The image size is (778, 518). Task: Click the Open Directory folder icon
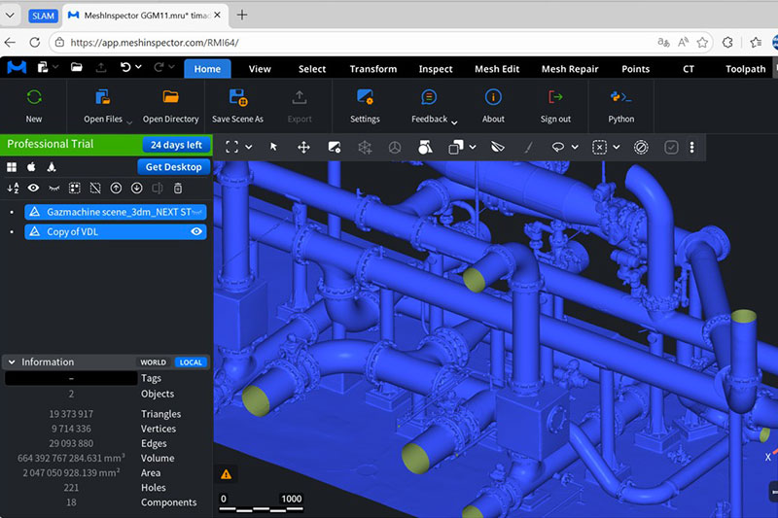point(170,97)
